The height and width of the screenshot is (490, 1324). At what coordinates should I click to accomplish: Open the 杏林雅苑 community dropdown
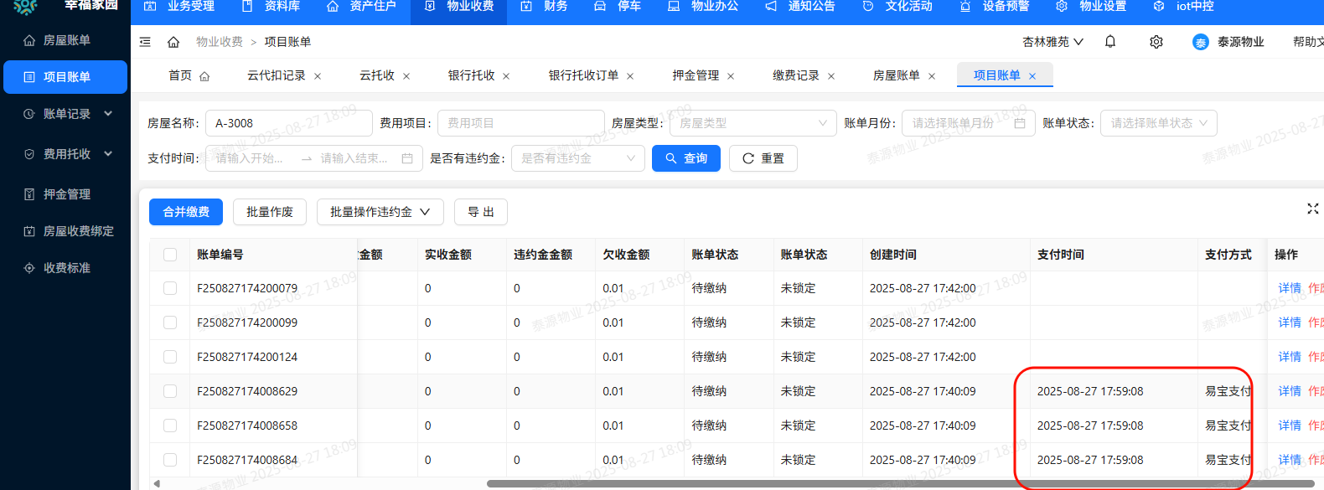1053,42
